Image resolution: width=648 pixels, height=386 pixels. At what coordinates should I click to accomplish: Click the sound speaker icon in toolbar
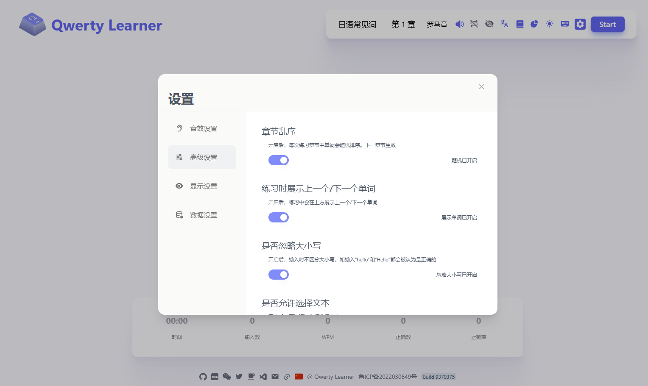[459, 24]
